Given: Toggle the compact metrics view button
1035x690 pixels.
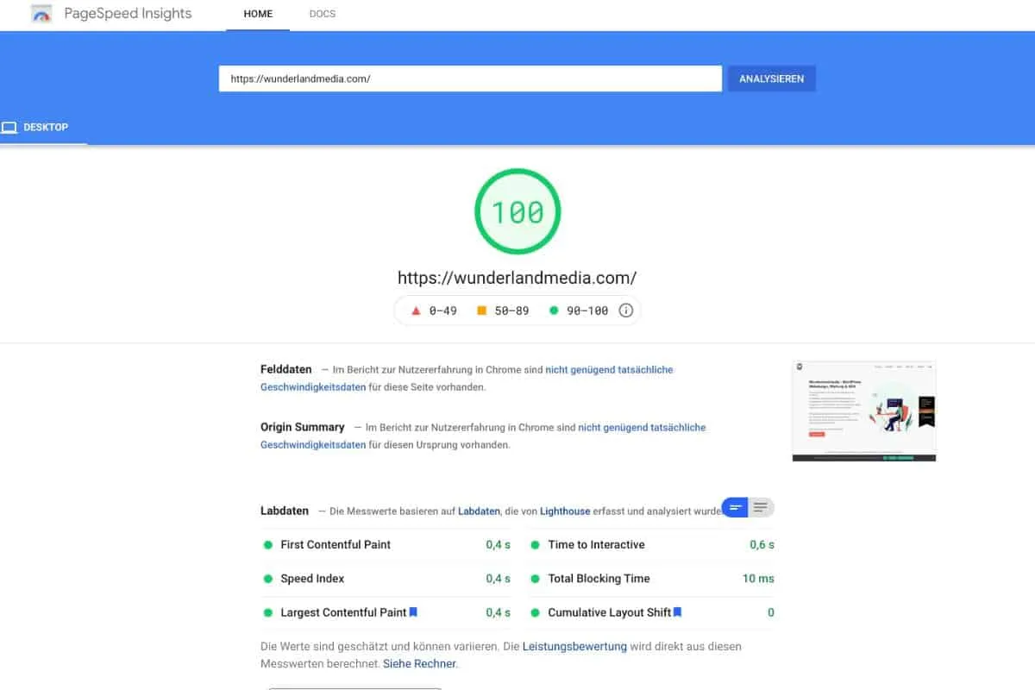Looking at the screenshot, I should tap(735, 507).
